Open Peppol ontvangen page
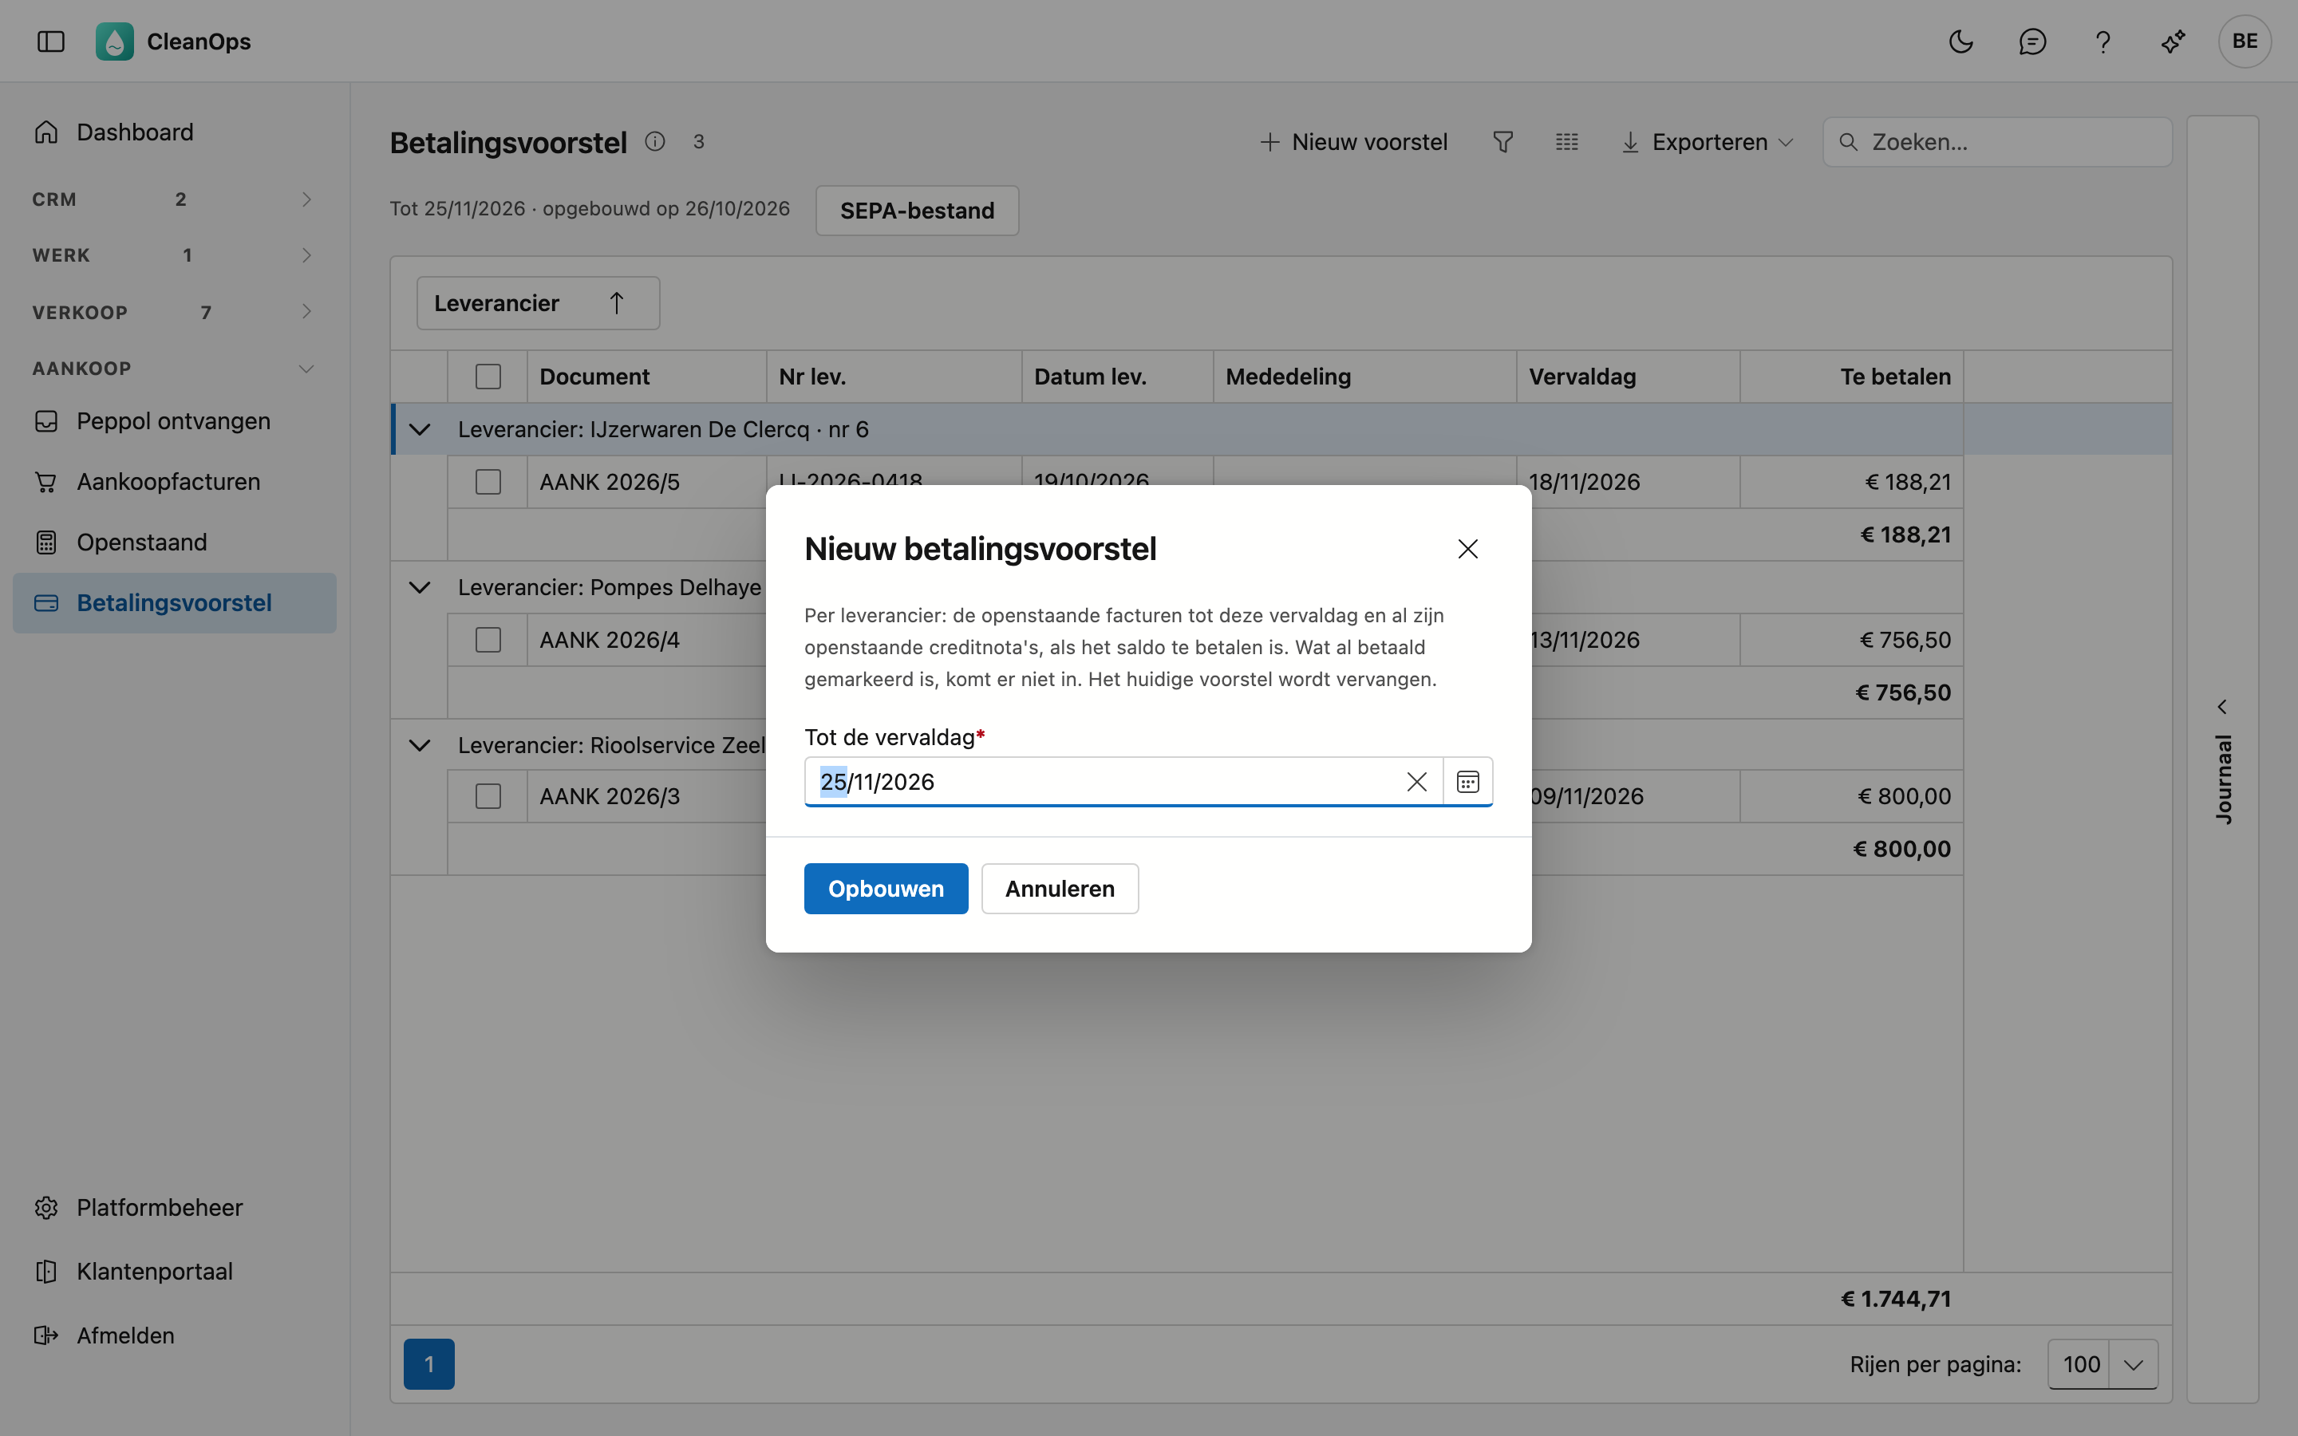The image size is (2298, 1436). [175, 420]
